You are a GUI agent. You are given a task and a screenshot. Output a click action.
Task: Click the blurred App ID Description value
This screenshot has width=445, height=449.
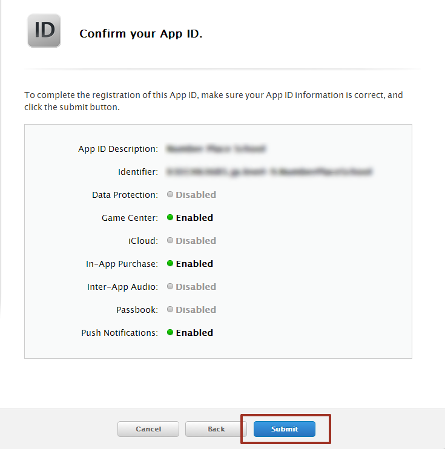[216, 149]
